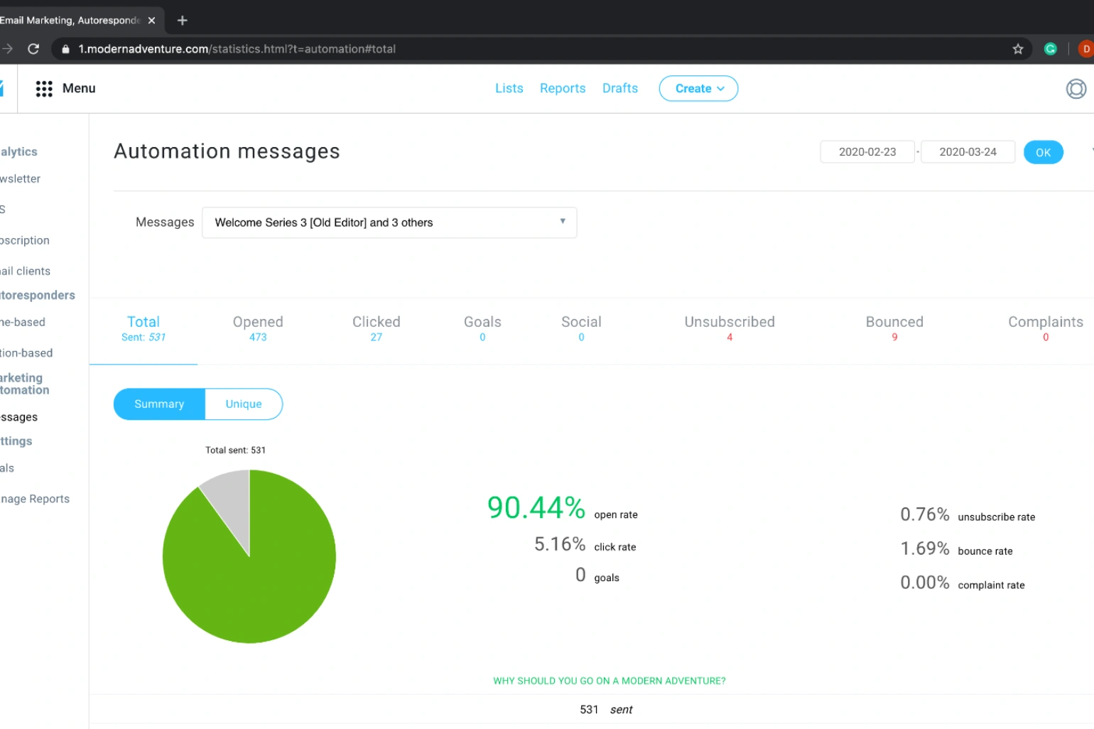Click the help lifebuoy icon

click(1076, 89)
